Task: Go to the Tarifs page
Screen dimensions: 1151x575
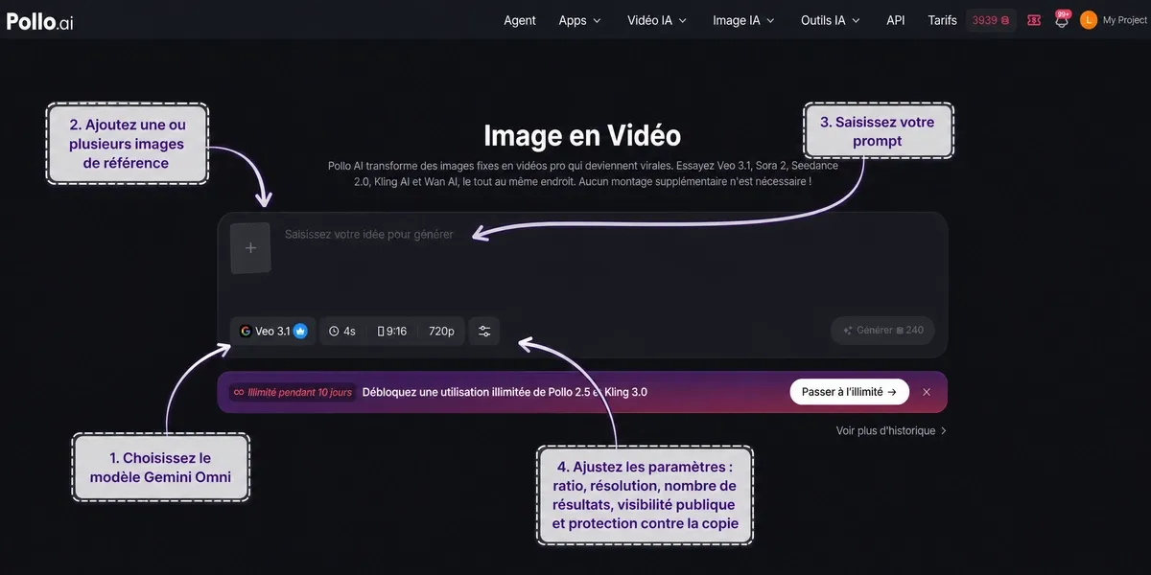Action: tap(942, 20)
